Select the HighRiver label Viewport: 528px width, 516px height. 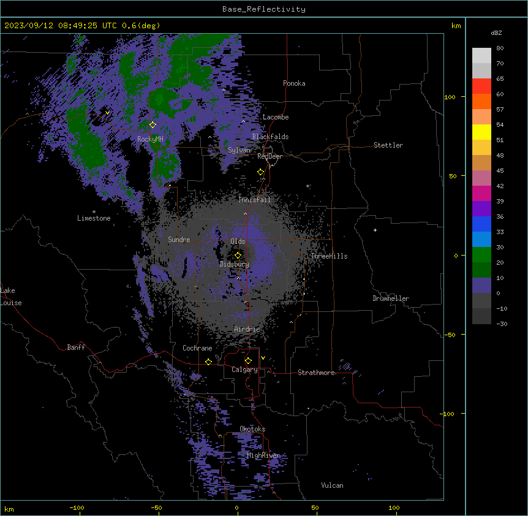tap(263, 455)
